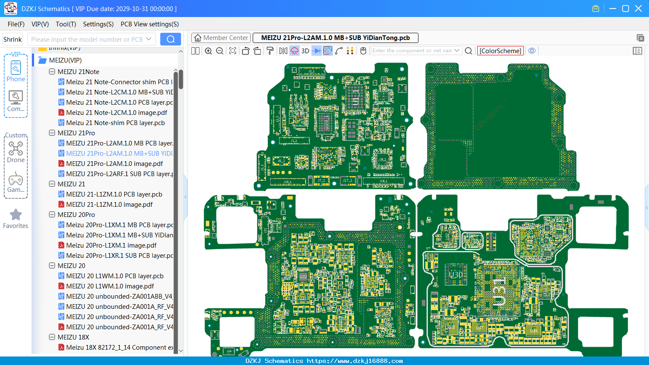Zoom in on the PCB view
Screen dimensions: 649x365
(208, 51)
